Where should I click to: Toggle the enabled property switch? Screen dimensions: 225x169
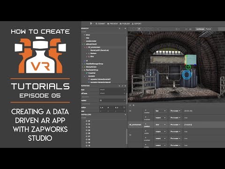101,100
